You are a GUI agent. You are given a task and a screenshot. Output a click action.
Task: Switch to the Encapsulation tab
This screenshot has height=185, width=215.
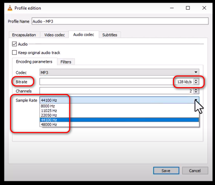[24, 35]
